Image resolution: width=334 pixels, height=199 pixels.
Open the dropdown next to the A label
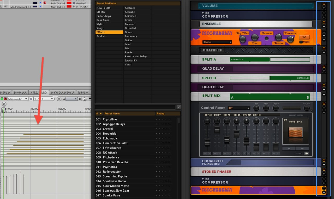pyautogui.click(x=71, y=99)
